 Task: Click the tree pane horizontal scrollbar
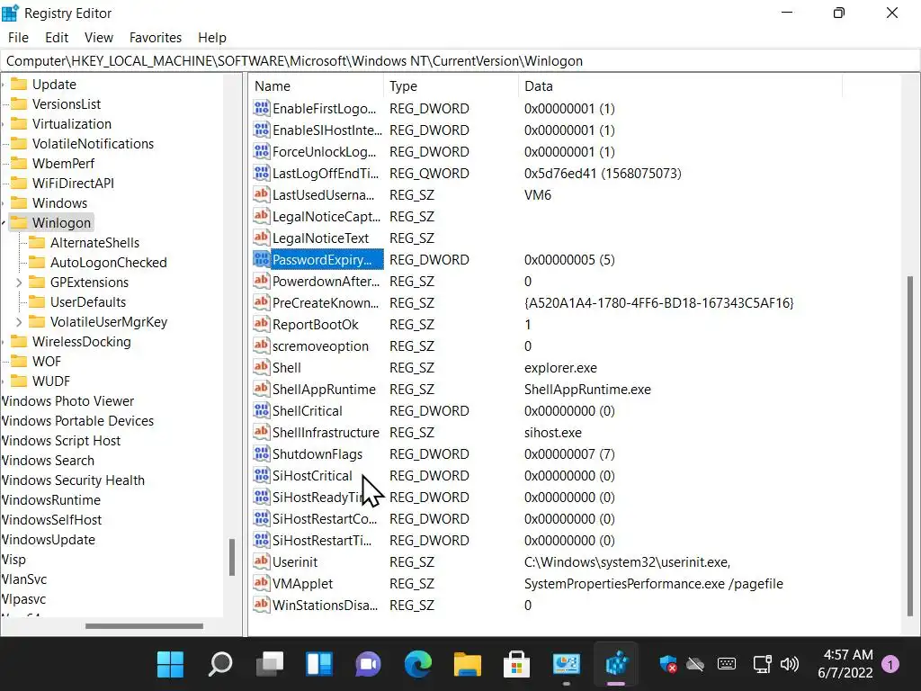point(144,626)
